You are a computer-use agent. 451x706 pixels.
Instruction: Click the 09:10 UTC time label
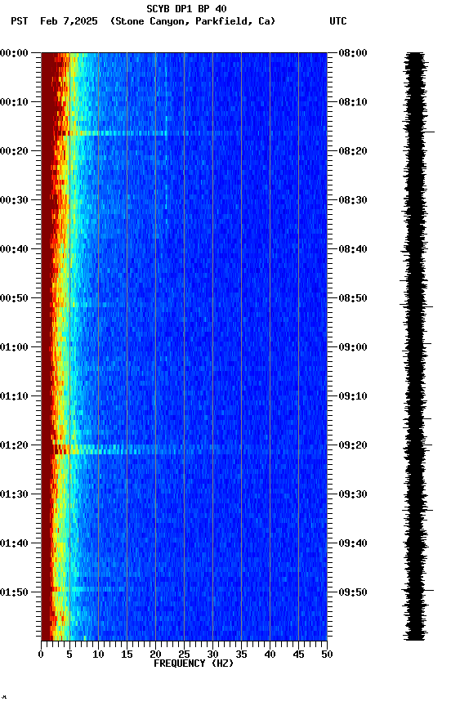(353, 396)
